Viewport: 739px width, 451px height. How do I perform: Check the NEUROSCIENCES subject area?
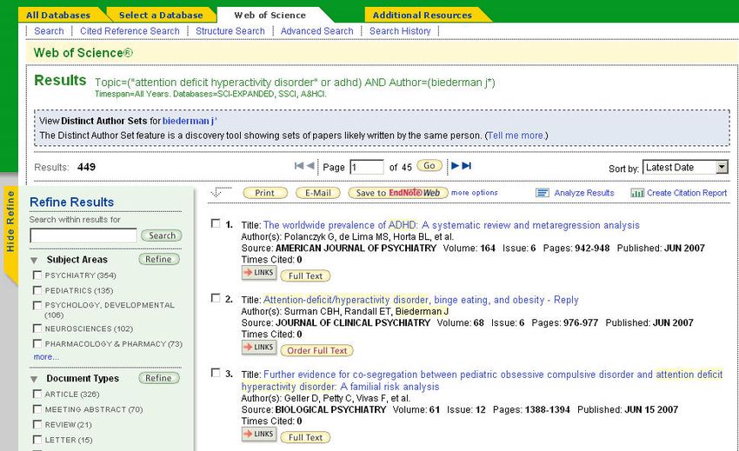pos(37,328)
